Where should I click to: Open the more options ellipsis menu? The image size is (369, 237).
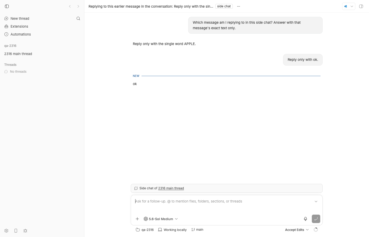[x=239, y=6]
